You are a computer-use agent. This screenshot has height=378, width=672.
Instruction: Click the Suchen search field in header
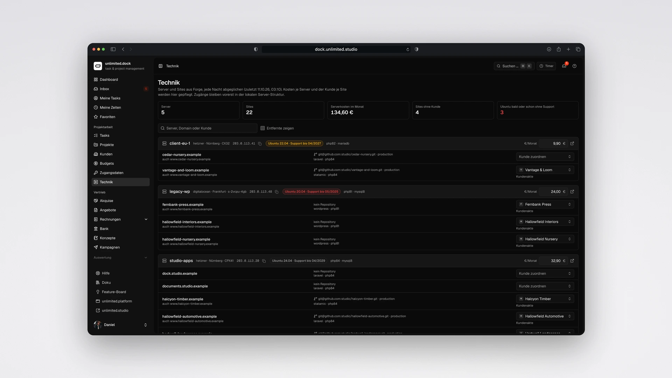[514, 66]
